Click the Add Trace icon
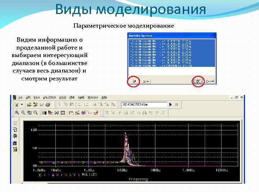Screen dimensions: 259x194 coord(71,113)
